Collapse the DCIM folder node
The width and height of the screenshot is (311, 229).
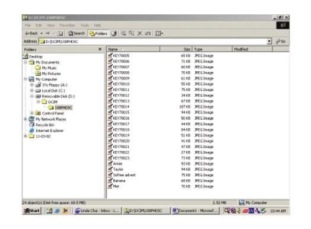(38, 102)
